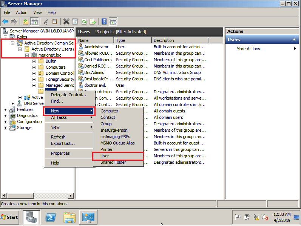
Task: Click the Builtin folder icon in tree
Action: 41,61
